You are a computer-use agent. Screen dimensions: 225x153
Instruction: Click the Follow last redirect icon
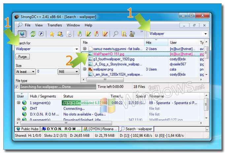click(41, 34)
